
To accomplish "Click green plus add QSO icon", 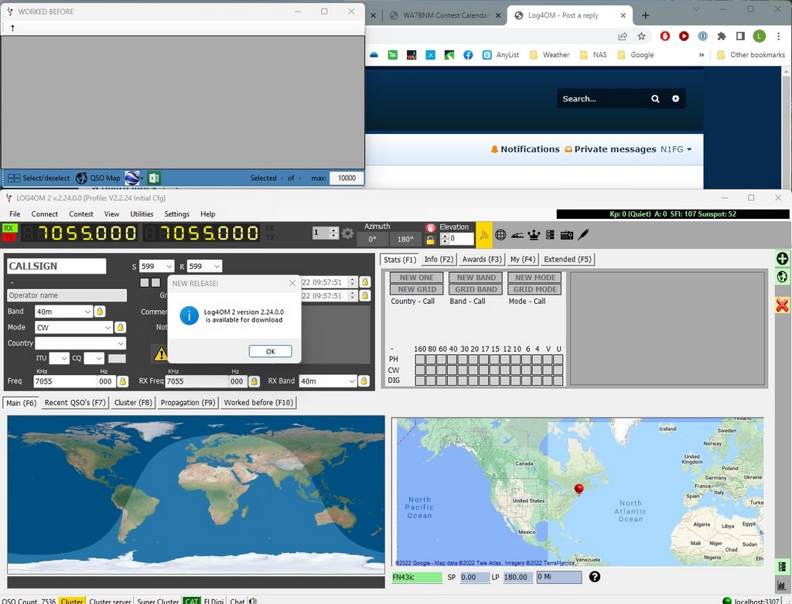I will click(782, 258).
